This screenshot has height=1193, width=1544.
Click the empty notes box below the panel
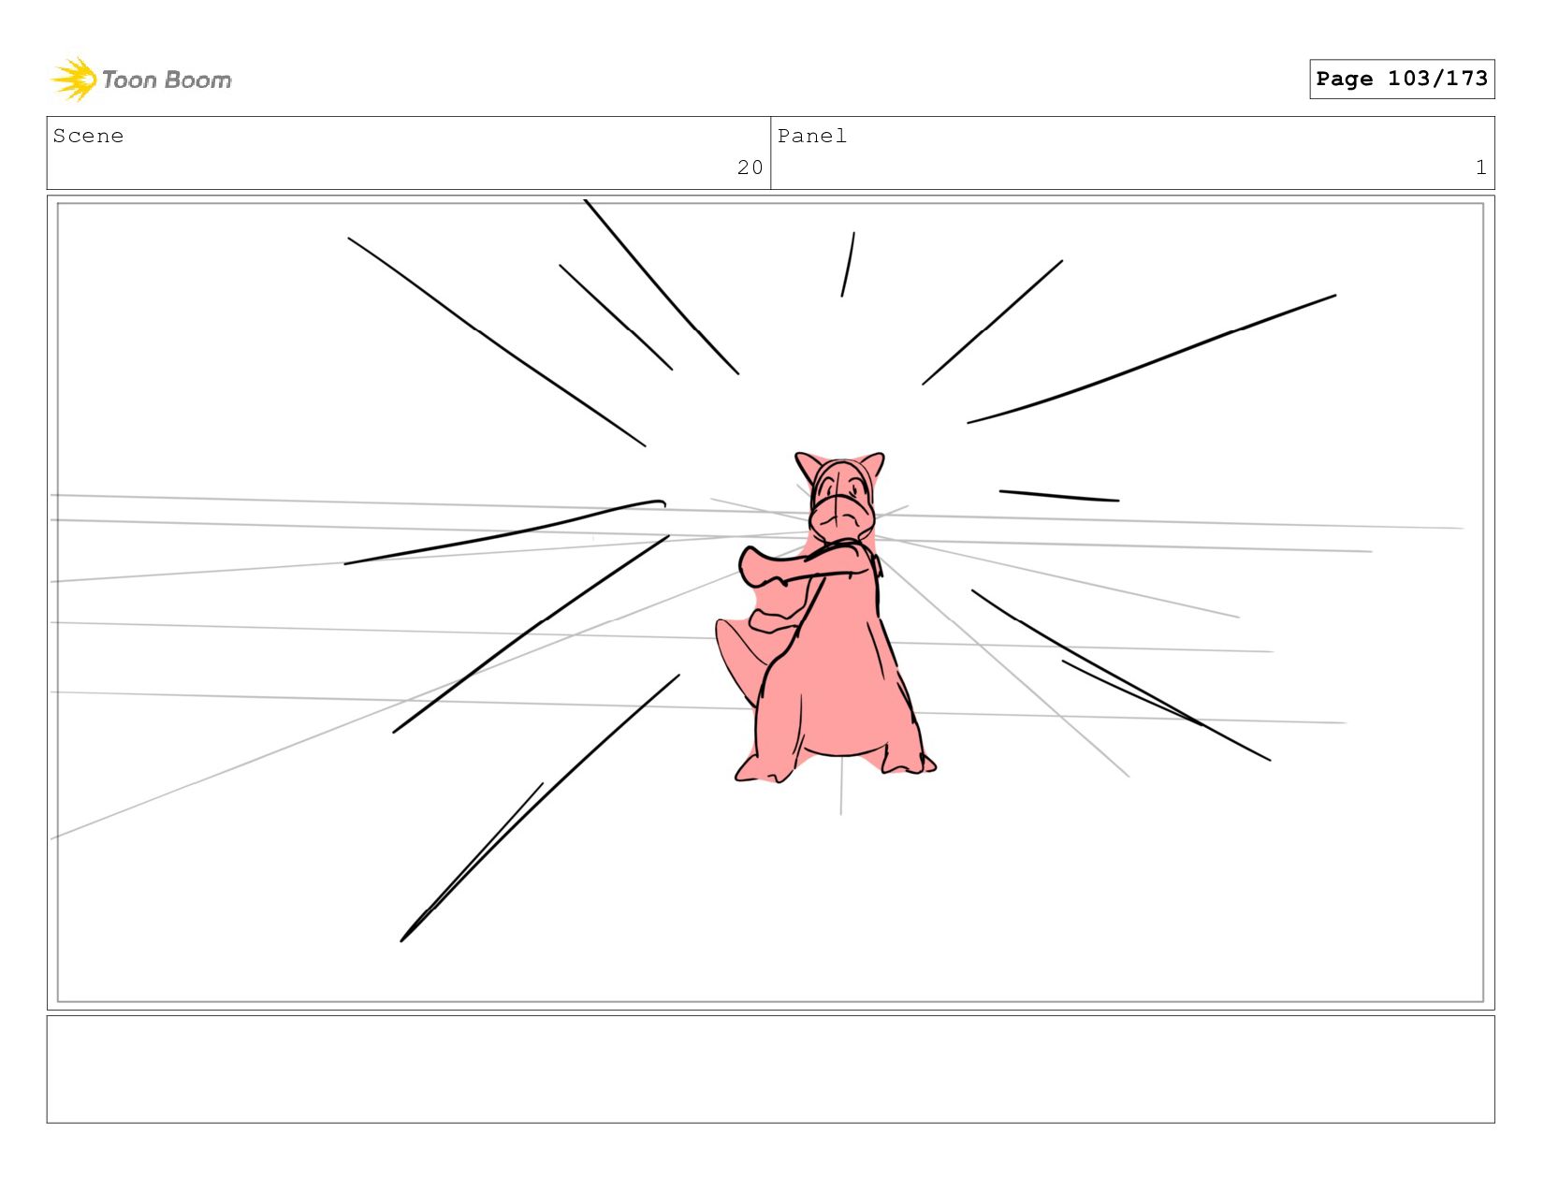(770, 1069)
